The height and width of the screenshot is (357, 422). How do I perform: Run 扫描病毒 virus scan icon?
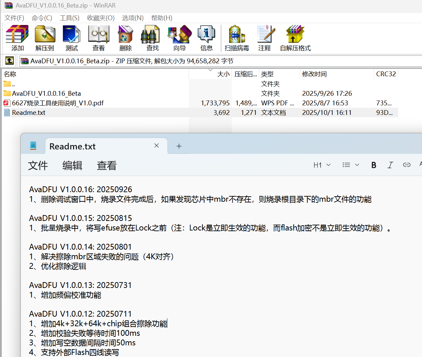pyautogui.click(x=237, y=38)
